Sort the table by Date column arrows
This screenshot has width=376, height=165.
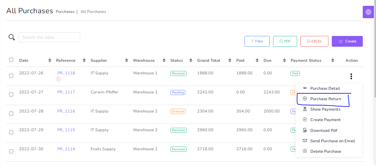(x=50, y=61)
